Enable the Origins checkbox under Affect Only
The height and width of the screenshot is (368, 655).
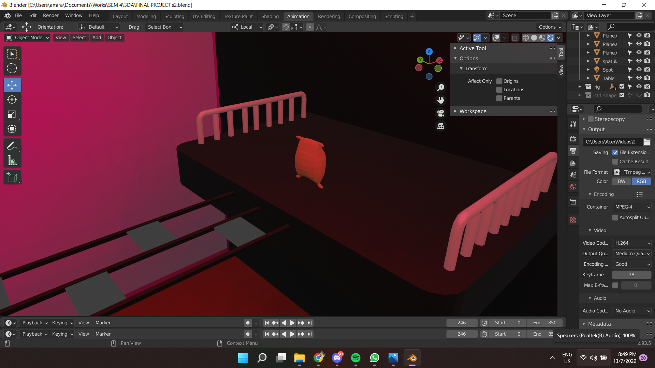pyautogui.click(x=499, y=81)
